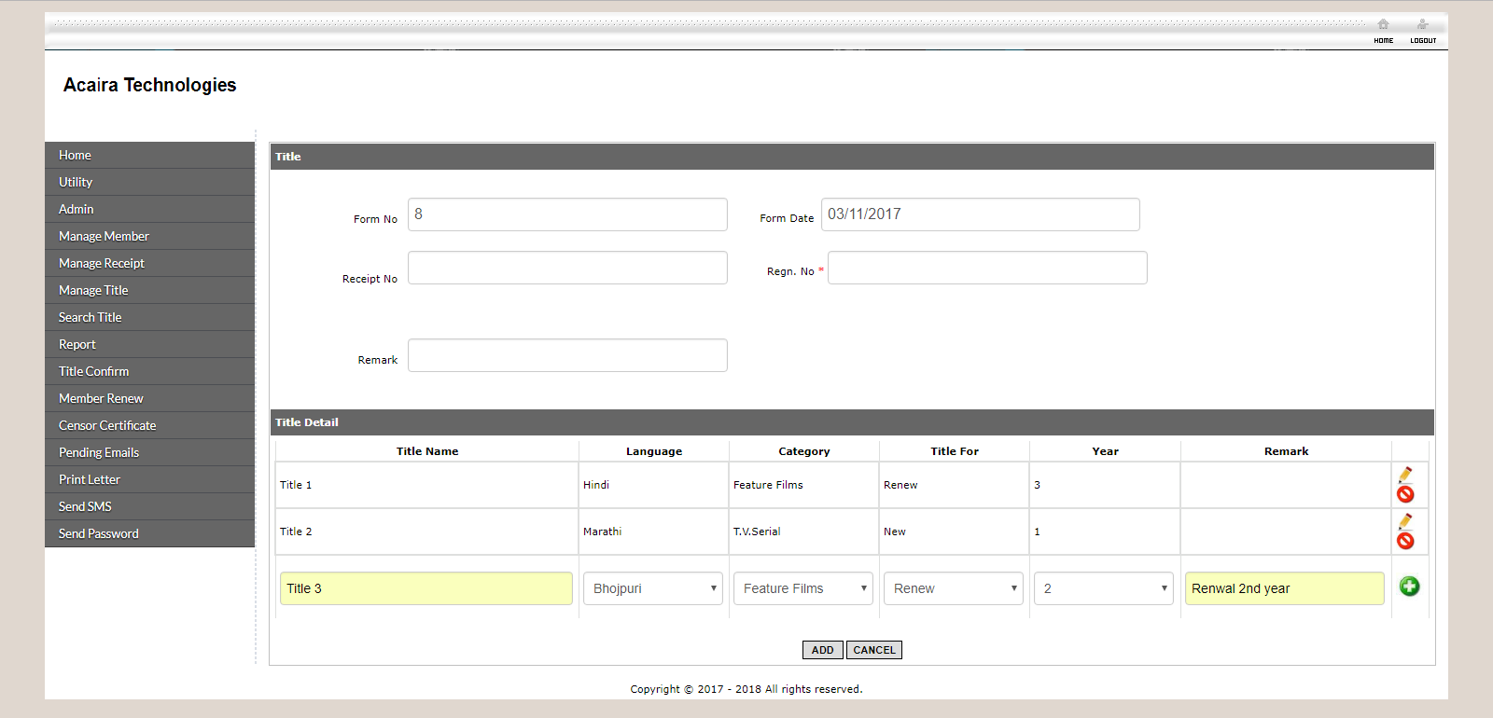Image resolution: width=1493 pixels, height=718 pixels.
Task: Click green plus icon to add row
Action: (x=1409, y=587)
